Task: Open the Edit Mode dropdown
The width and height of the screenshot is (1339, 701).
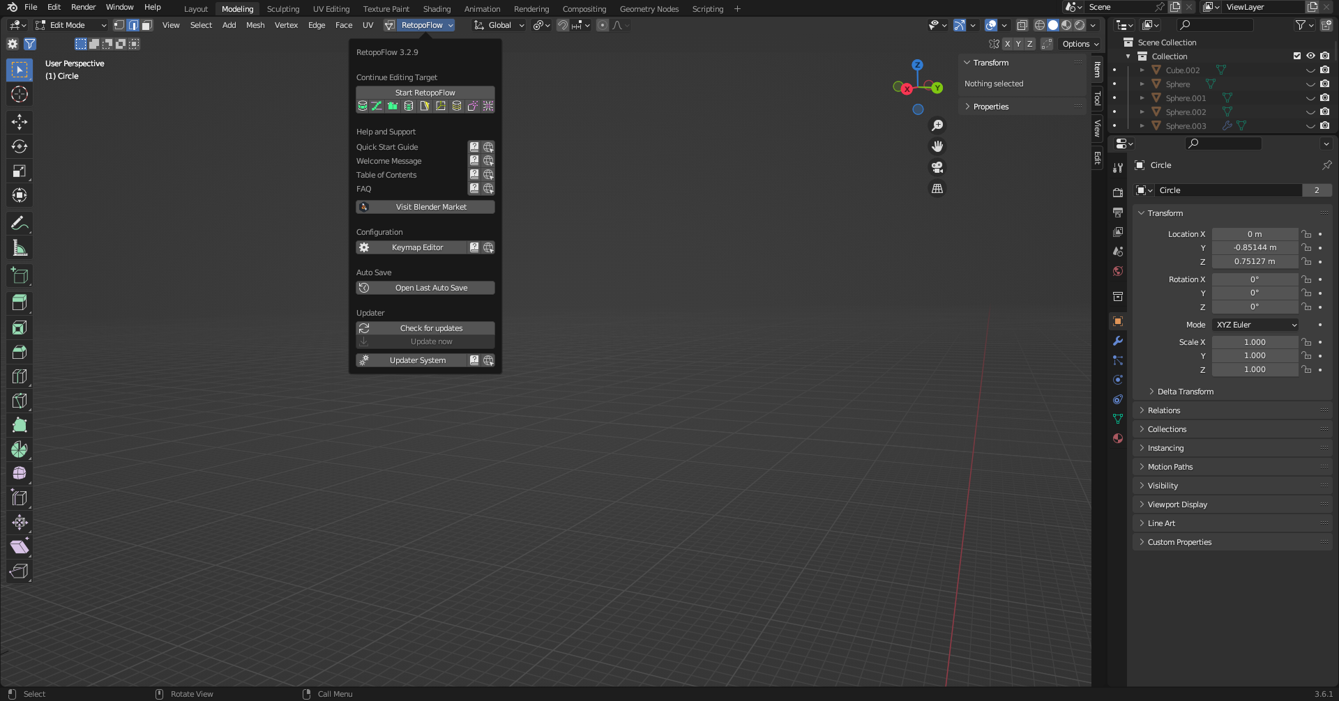Action: point(71,25)
